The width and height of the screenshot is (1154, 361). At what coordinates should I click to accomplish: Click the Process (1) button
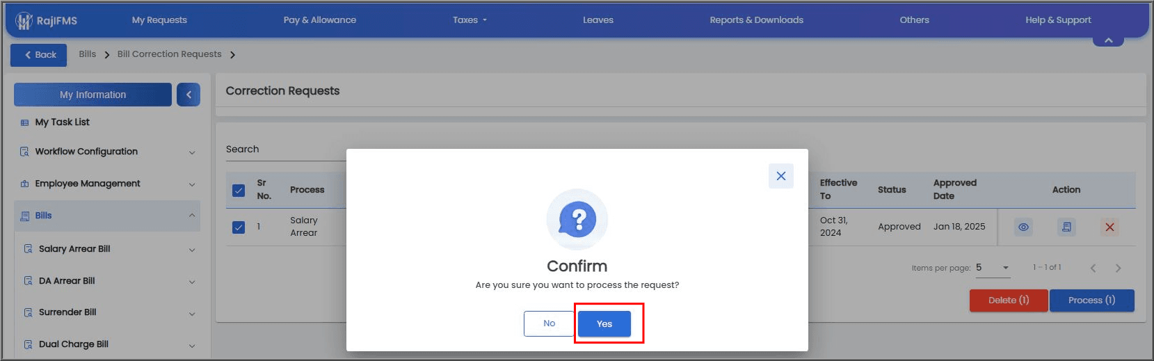point(1091,300)
